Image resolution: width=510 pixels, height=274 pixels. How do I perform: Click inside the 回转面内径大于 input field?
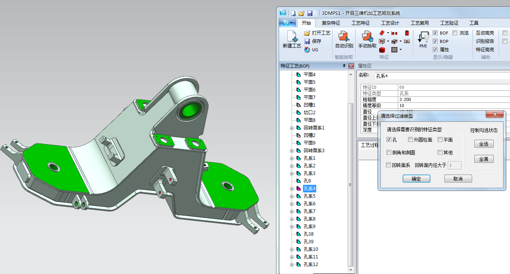coord(454,165)
